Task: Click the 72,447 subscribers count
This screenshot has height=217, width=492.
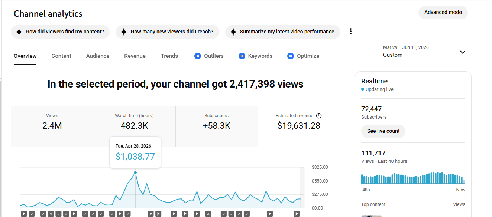Action: pyautogui.click(x=372, y=109)
